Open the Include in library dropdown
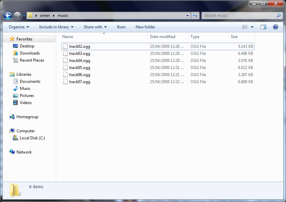The height and width of the screenshot is (202, 286). pos(56,27)
